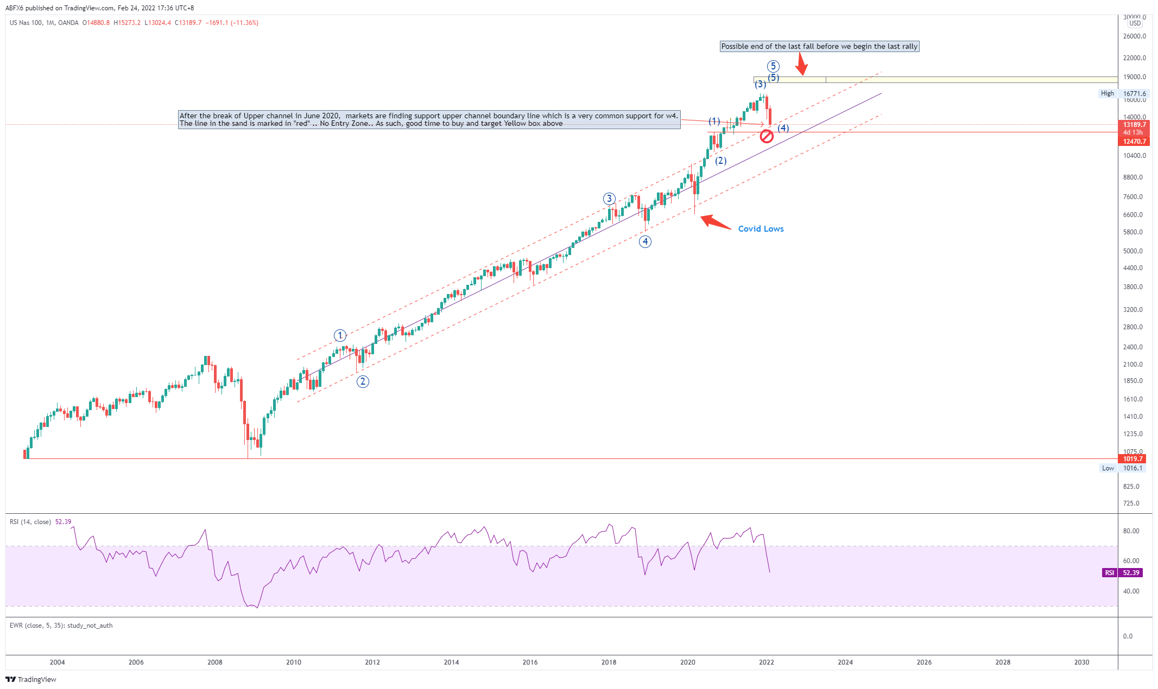Click the 80.00 level on RSI axis
The width and height of the screenshot is (1158, 689).
pyautogui.click(x=1131, y=531)
